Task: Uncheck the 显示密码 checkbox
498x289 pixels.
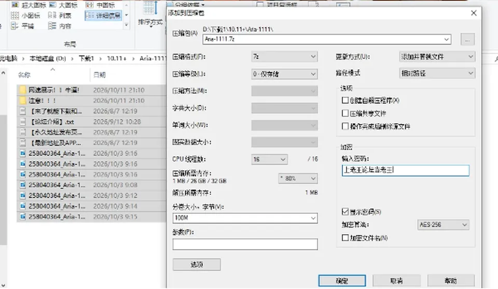Action: tap(345, 212)
